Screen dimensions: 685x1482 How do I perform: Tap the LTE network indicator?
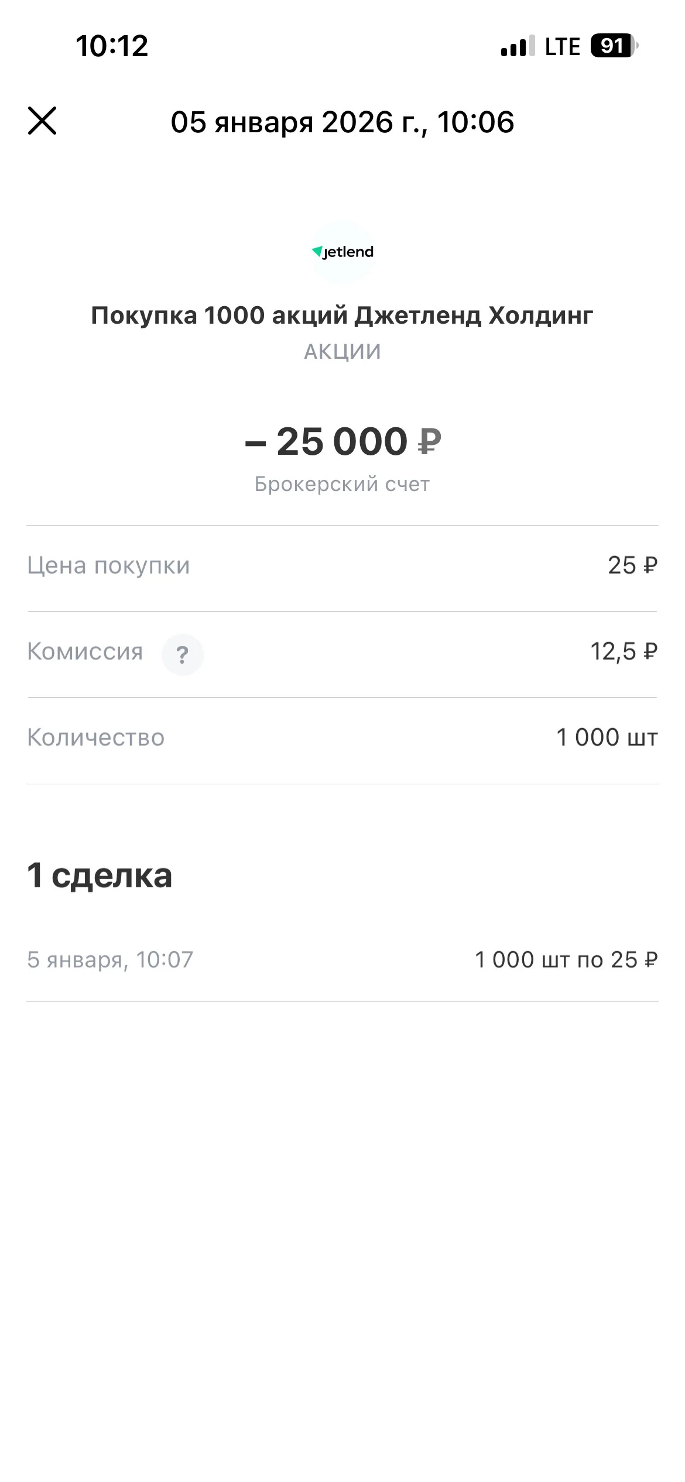562,47
